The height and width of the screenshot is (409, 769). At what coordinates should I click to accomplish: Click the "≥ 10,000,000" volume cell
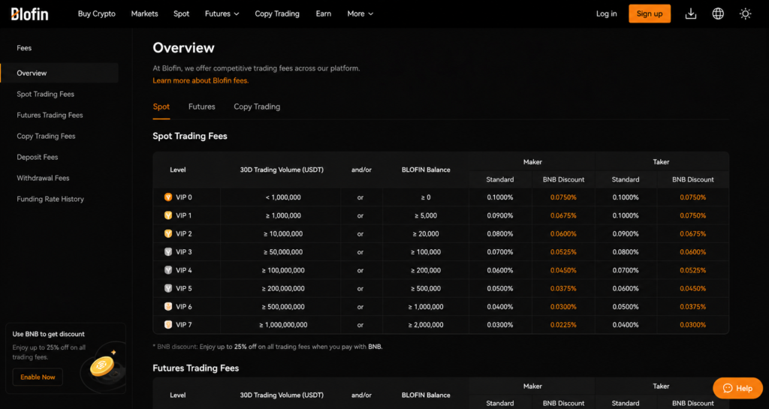coord(283,233)
